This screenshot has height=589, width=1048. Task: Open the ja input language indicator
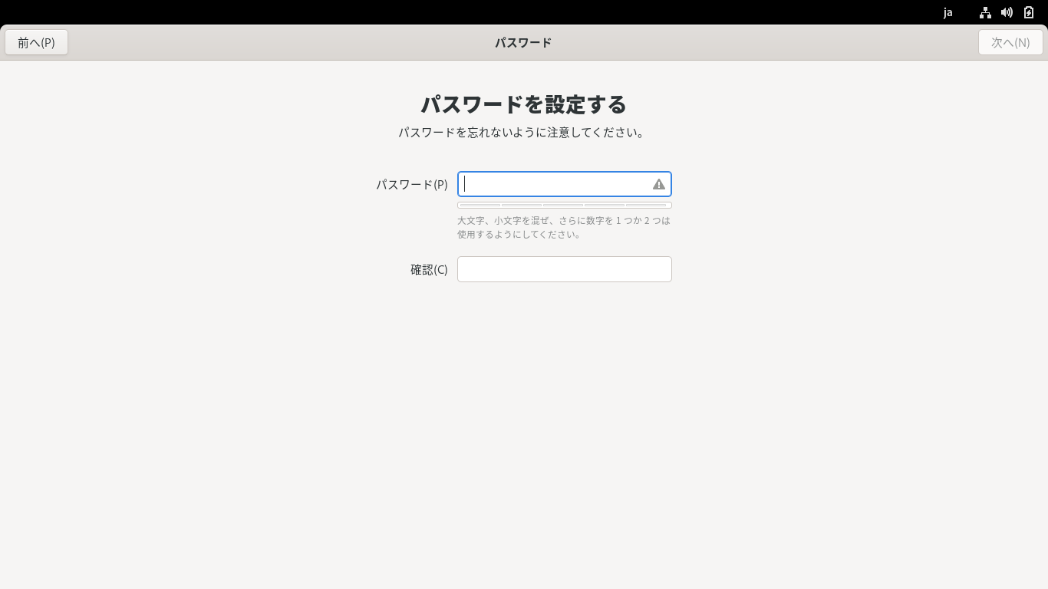coord(948,12)
